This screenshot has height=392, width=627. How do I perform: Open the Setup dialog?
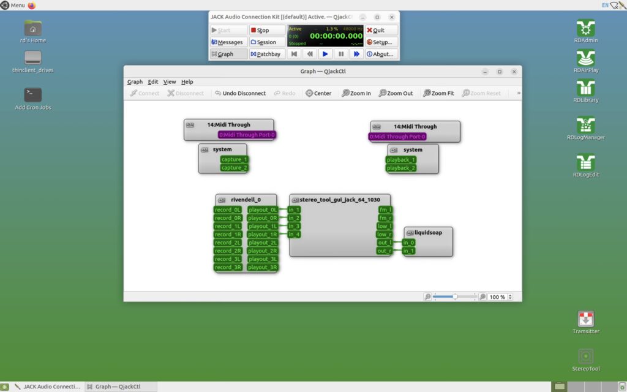click(381, 42)
